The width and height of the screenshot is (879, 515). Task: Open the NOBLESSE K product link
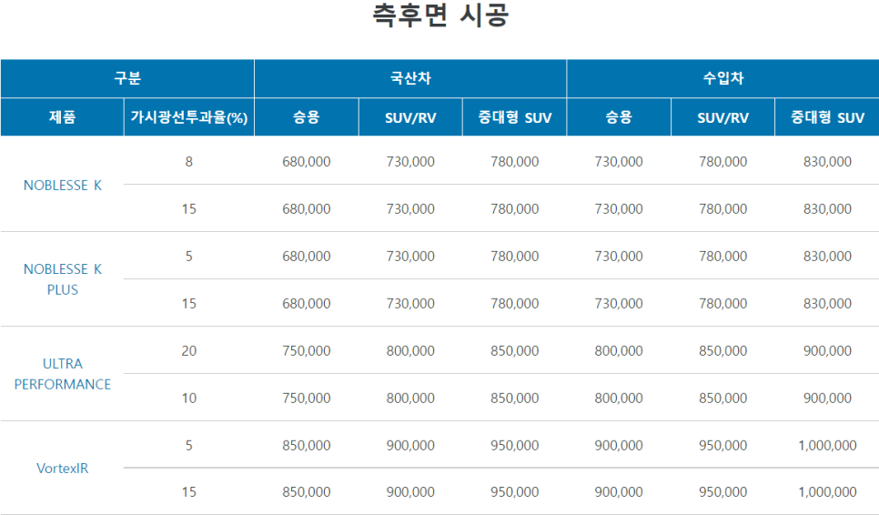click(63, 186)
